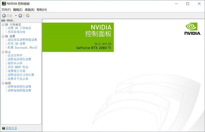The width and height of the screenshot is (205, 132).
Task: Open 更改分辨率 task
Action: click(15, 55)
